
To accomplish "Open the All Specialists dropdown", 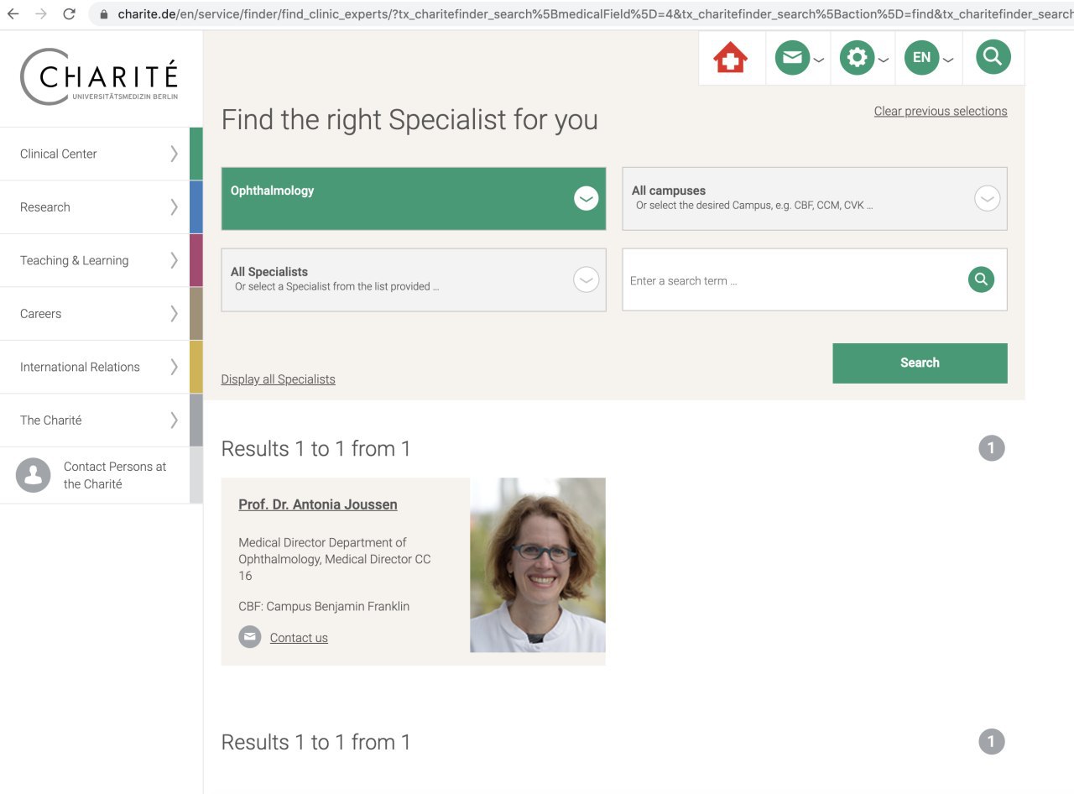I will coord(414,280).
